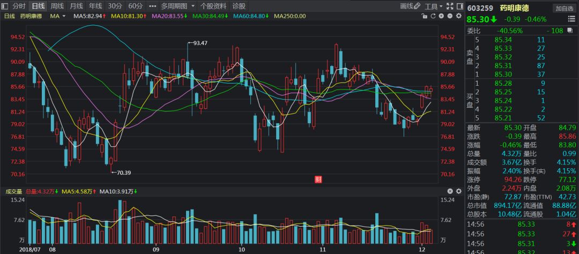Toggle the right side panel layout icon

pyautogui.click(x=459, y=6)
